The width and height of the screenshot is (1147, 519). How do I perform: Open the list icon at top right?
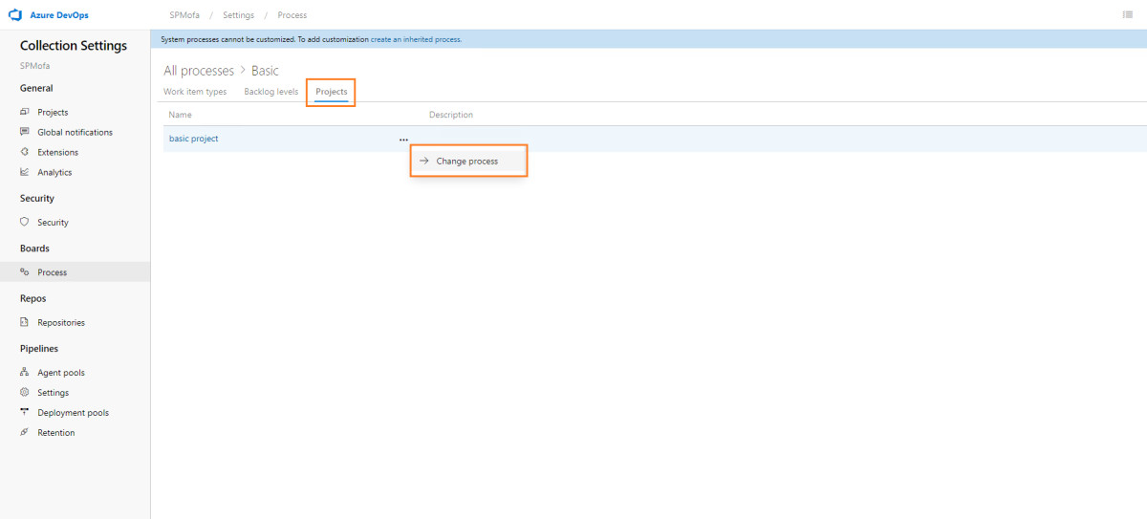[x=1128, y=15]
